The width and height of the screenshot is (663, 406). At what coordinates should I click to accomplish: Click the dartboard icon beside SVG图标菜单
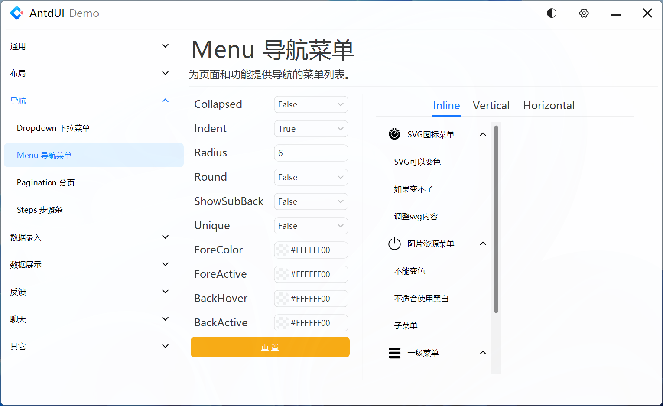[394, 134]
